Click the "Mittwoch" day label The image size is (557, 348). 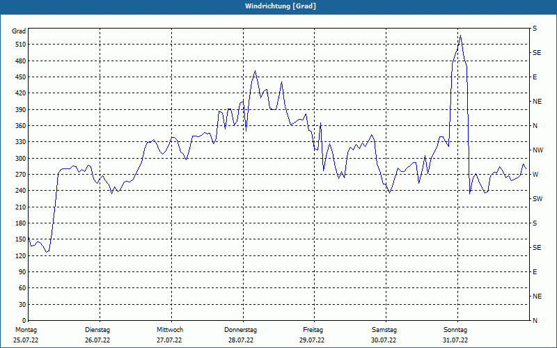(170, 330)
